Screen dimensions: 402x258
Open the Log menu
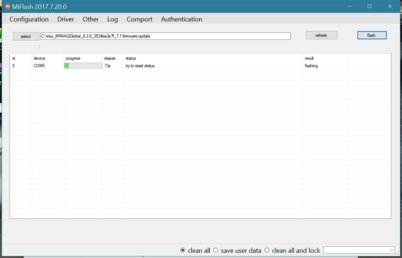click(x=113, y=19)
